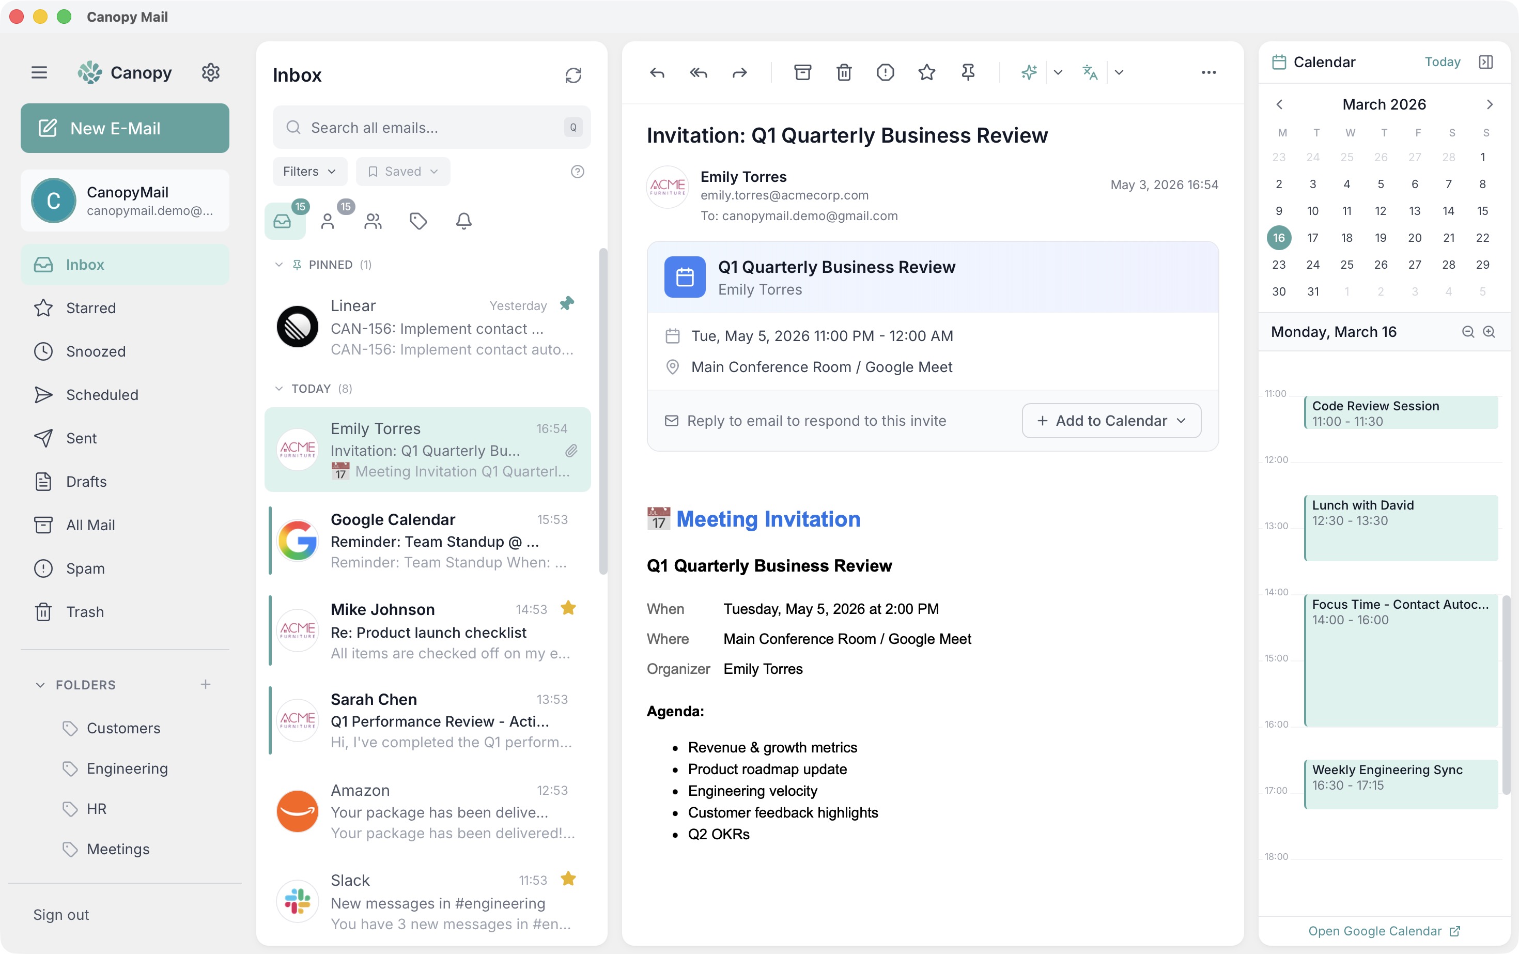Switch to the tag label tab

[418, 221]
